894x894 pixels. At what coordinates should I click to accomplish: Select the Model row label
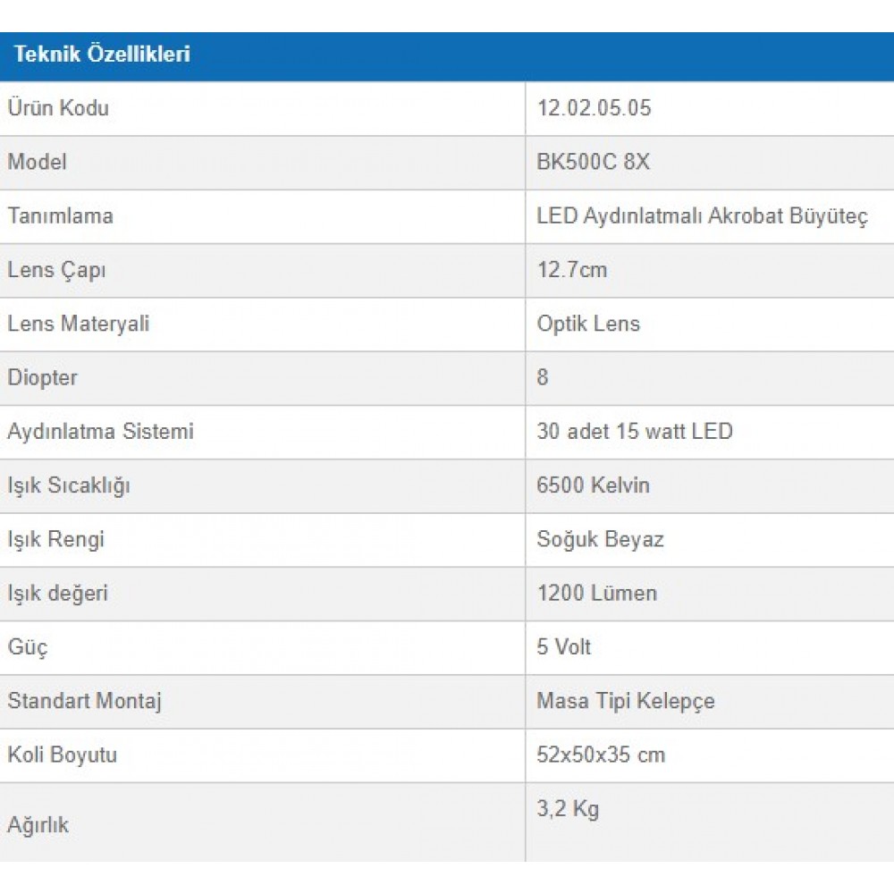point(37,162)
